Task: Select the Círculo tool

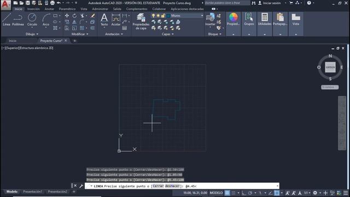Action: coord(32,20)
